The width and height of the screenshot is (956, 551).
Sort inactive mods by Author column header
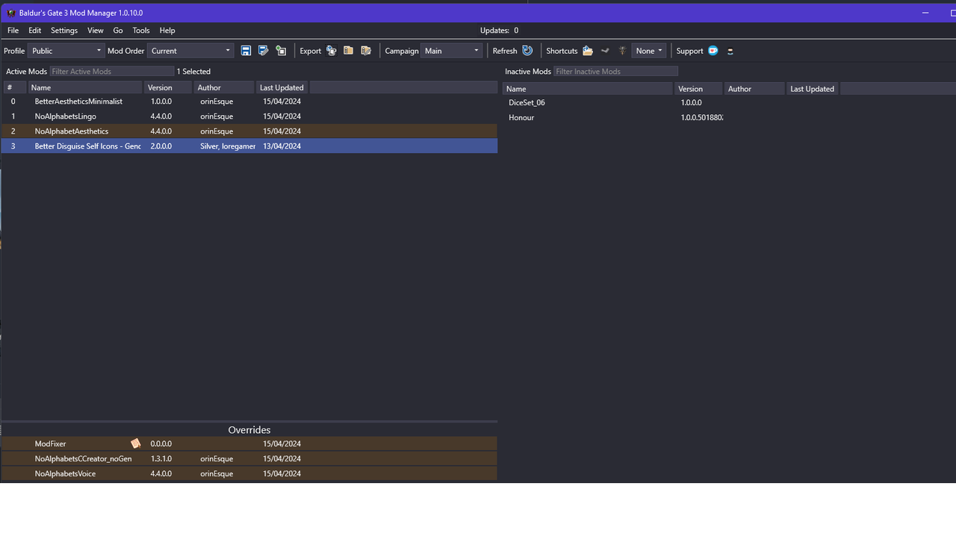click(754, 88)
